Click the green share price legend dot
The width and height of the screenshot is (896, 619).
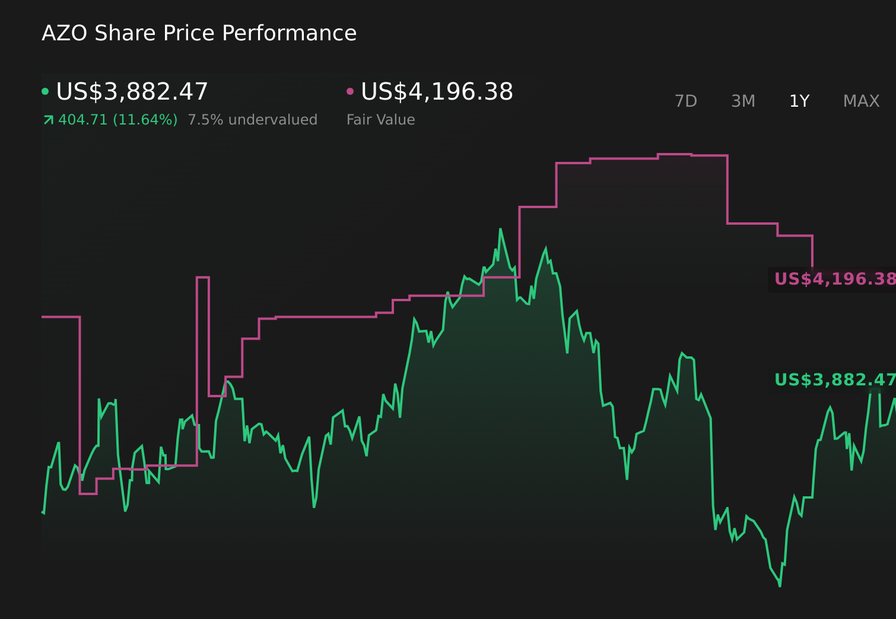[x=45, y=91]
